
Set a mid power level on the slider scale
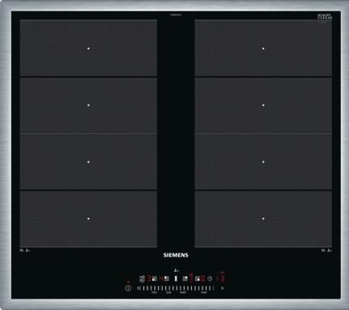click(178, 288)
